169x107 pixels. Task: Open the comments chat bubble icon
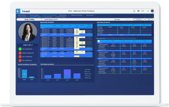143,11
